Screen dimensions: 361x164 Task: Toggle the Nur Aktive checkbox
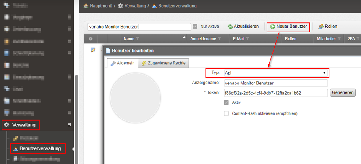pos(195,27)
